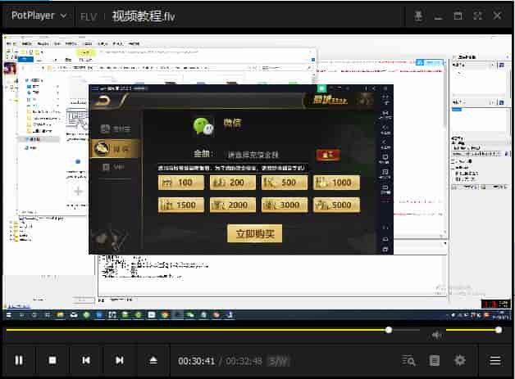This screenshot has width=515, height=379.
Task: Open the settings gear in PotPlayer
Action: tap(460, 360)
